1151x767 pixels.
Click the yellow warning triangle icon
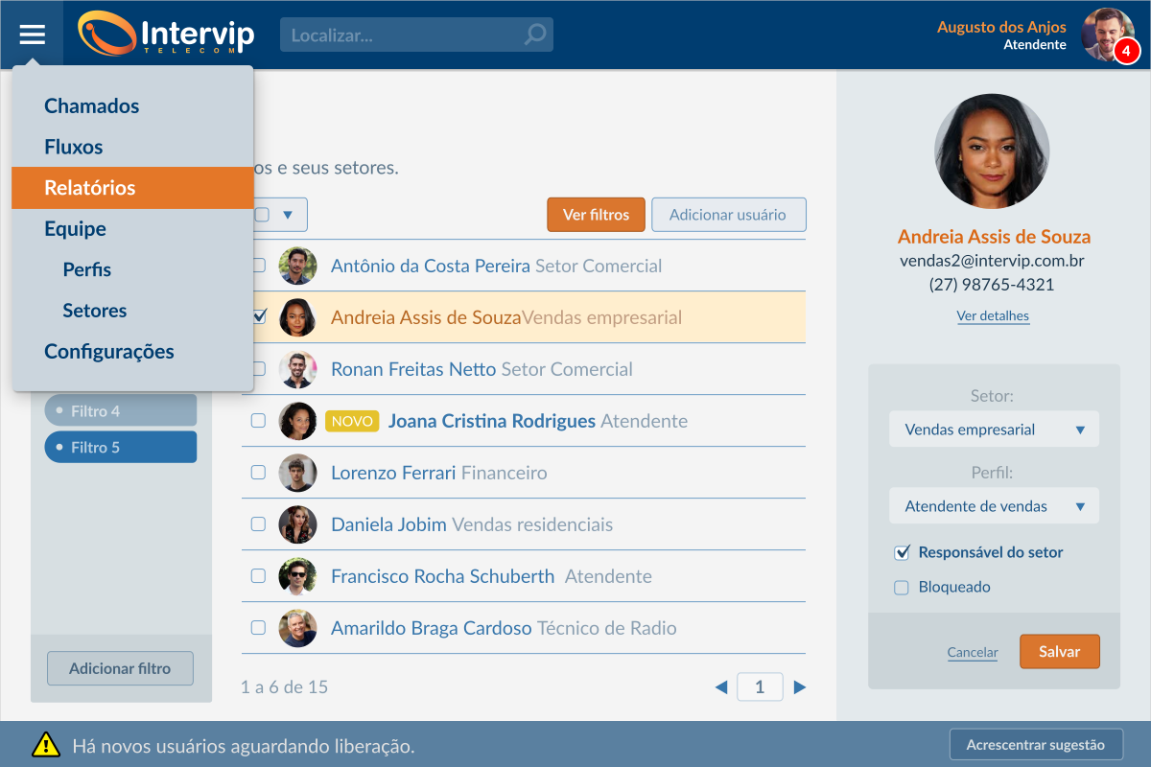pyautogui.click(x=45, y=745)
